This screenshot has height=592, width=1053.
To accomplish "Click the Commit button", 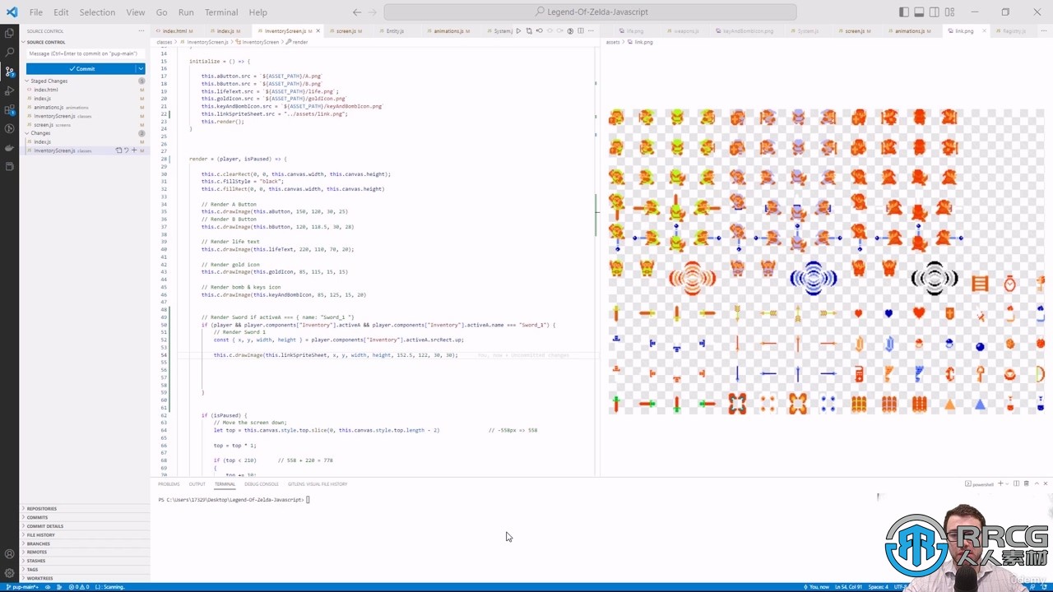I will tap(81, 68).
